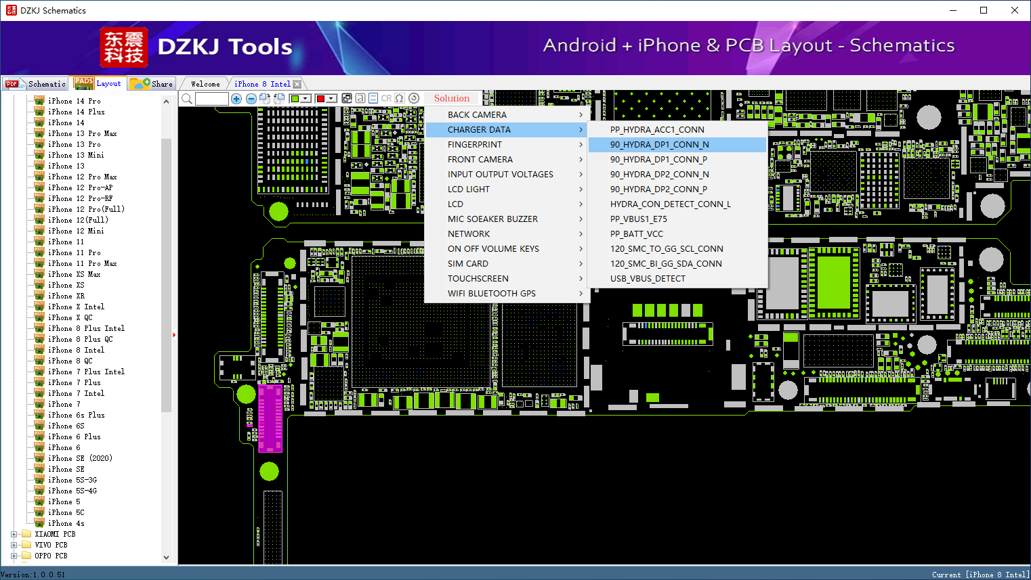Click the blue minus zoom-out icon
The image size is (1031, 580).
click(x=251, y=99)
